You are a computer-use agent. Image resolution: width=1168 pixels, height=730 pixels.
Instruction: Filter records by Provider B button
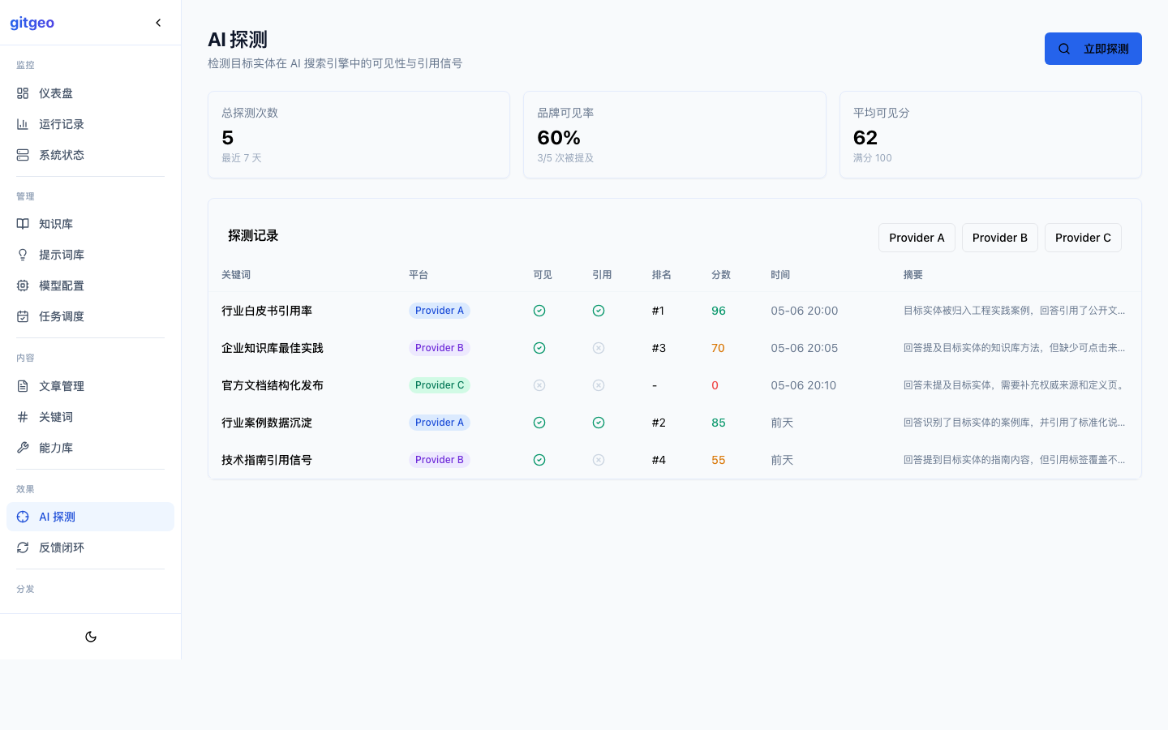1000,238
